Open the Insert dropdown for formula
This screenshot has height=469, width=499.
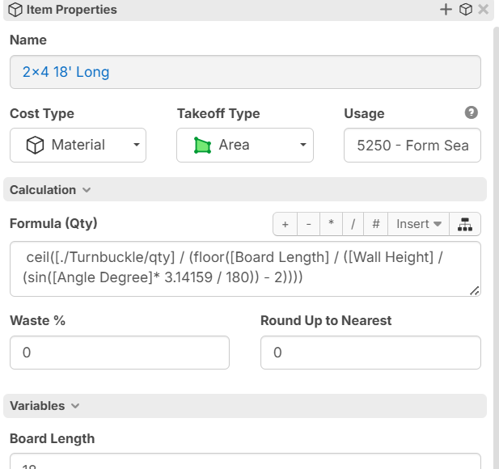point(418,224)
